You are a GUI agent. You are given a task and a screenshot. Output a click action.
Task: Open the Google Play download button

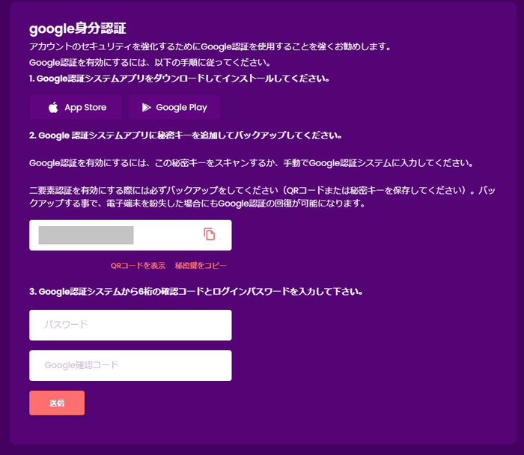[x=174, y=108]
